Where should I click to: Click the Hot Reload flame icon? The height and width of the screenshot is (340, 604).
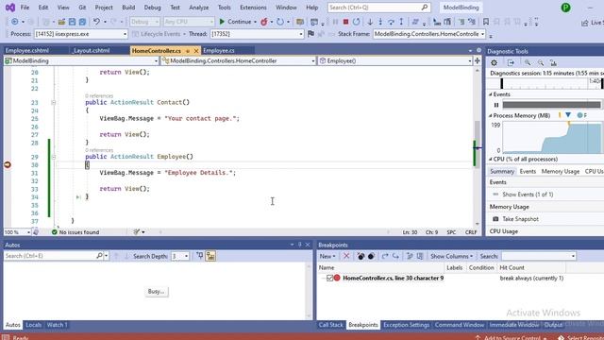click(x=264, y=22)
